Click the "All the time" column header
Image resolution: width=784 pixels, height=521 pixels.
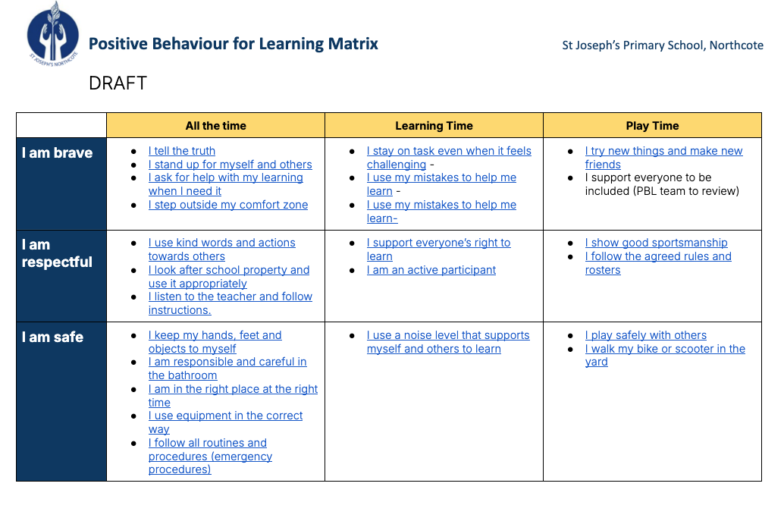point(215,126)
